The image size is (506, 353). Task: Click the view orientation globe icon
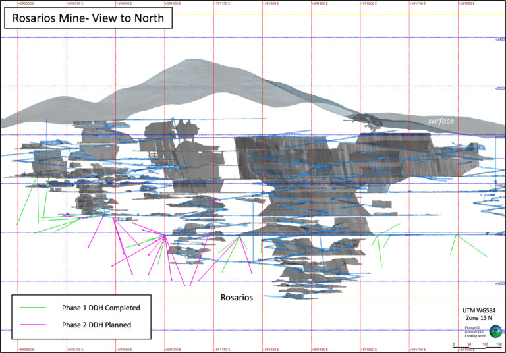(495, 332)
